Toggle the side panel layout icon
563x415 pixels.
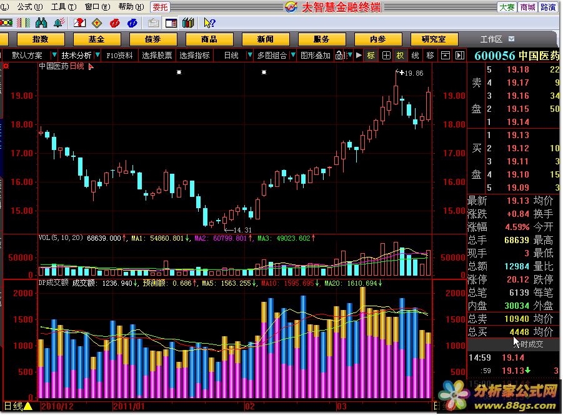pos(171,23)
